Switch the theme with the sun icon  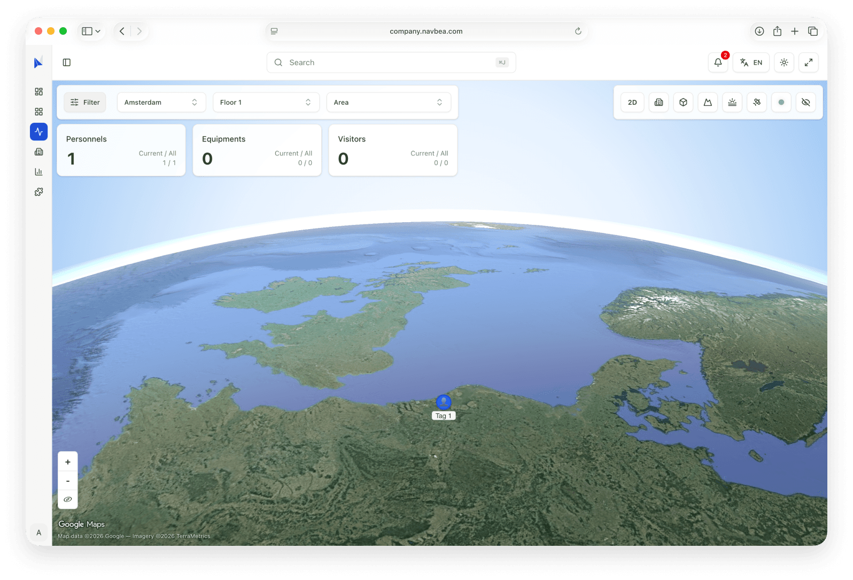[784, 62]
